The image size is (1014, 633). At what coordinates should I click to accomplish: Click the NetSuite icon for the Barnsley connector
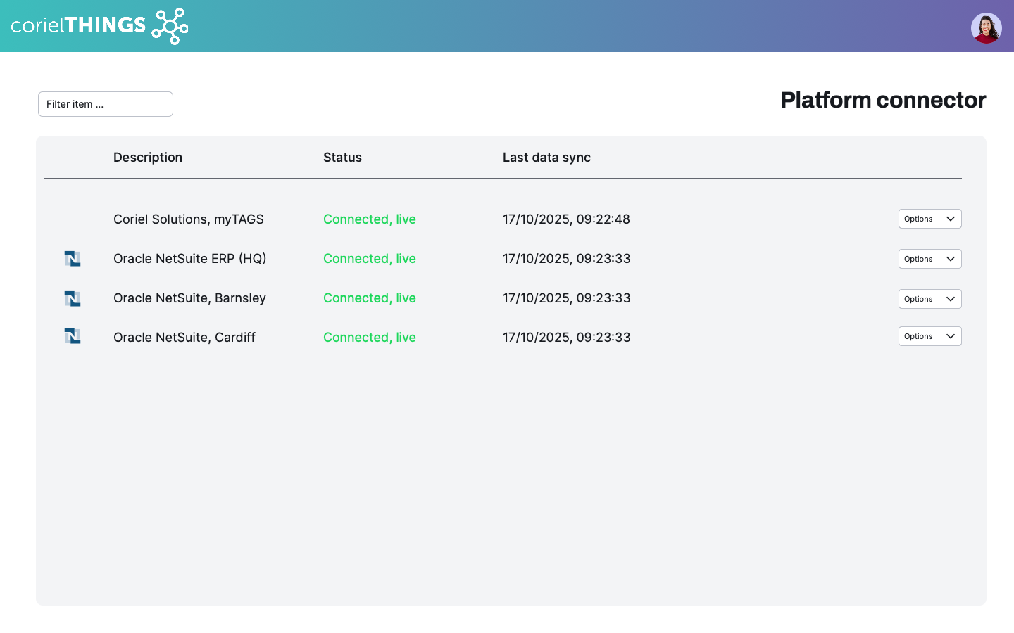73,299
